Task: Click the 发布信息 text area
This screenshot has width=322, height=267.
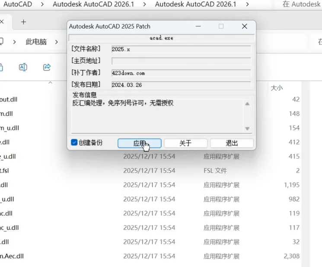Action: pyautogui.click(x=157, y=116)
